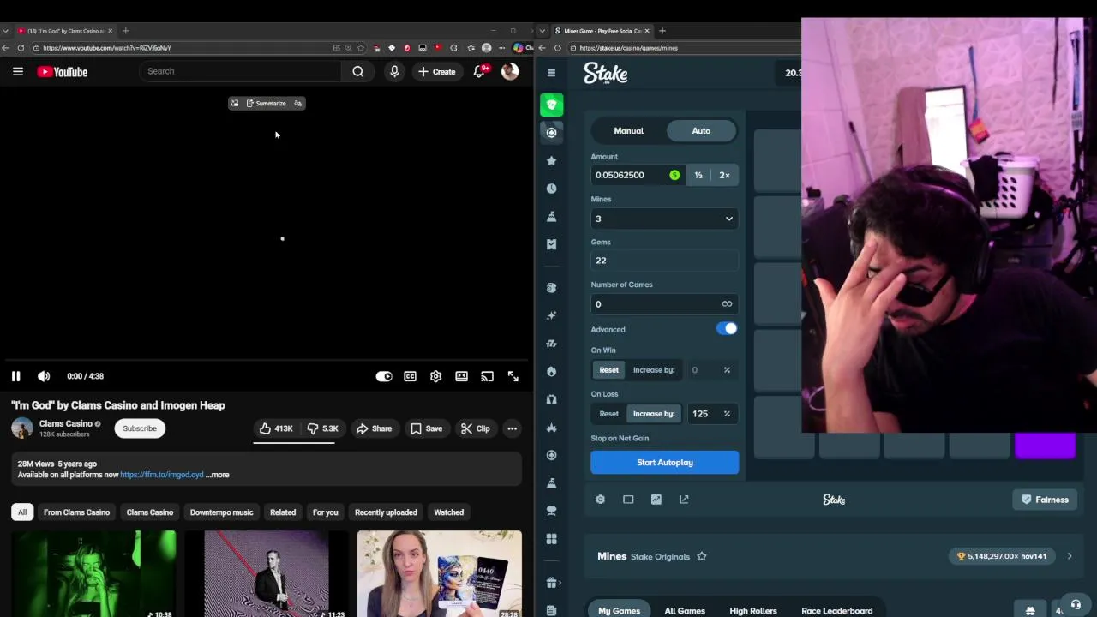Toggle closed captions on the video
The image size is (1097, 617).
pyautogui.click(x=411, y=376)
